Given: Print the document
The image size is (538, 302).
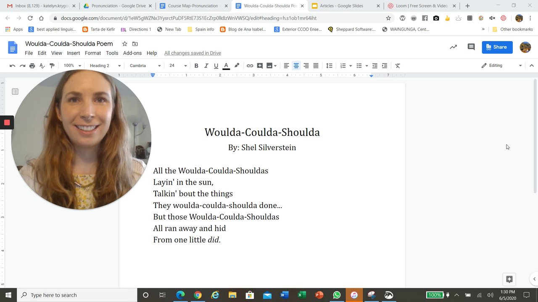Looking at the screenshot, I should 32,65.
